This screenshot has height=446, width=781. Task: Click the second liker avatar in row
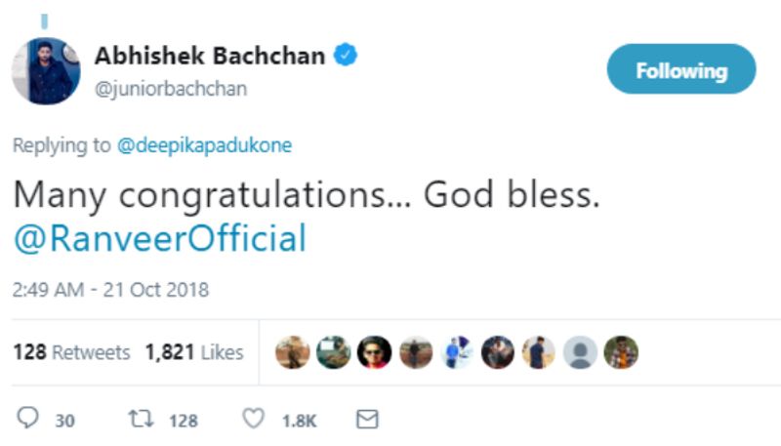point(334,352)
